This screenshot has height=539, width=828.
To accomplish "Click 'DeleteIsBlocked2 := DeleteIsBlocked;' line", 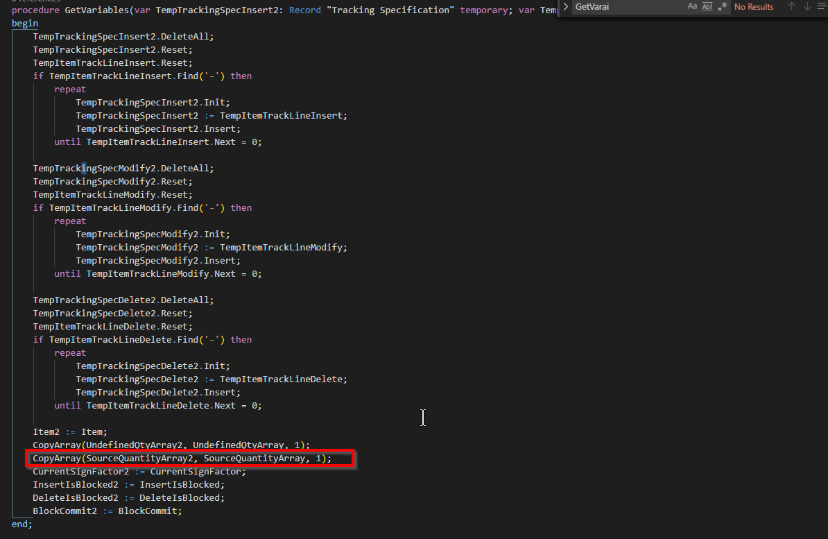I will (x=128, y=498).
